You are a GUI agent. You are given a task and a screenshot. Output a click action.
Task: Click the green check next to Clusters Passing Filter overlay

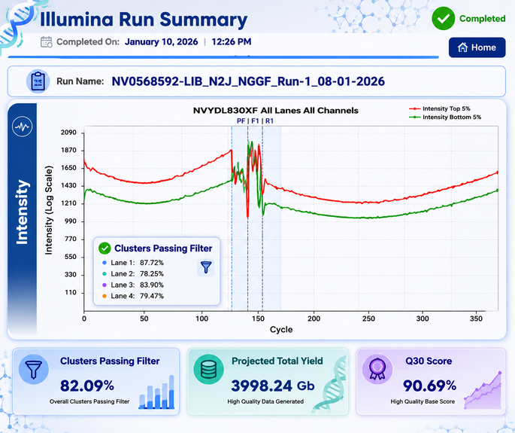(x=105, y=248)
